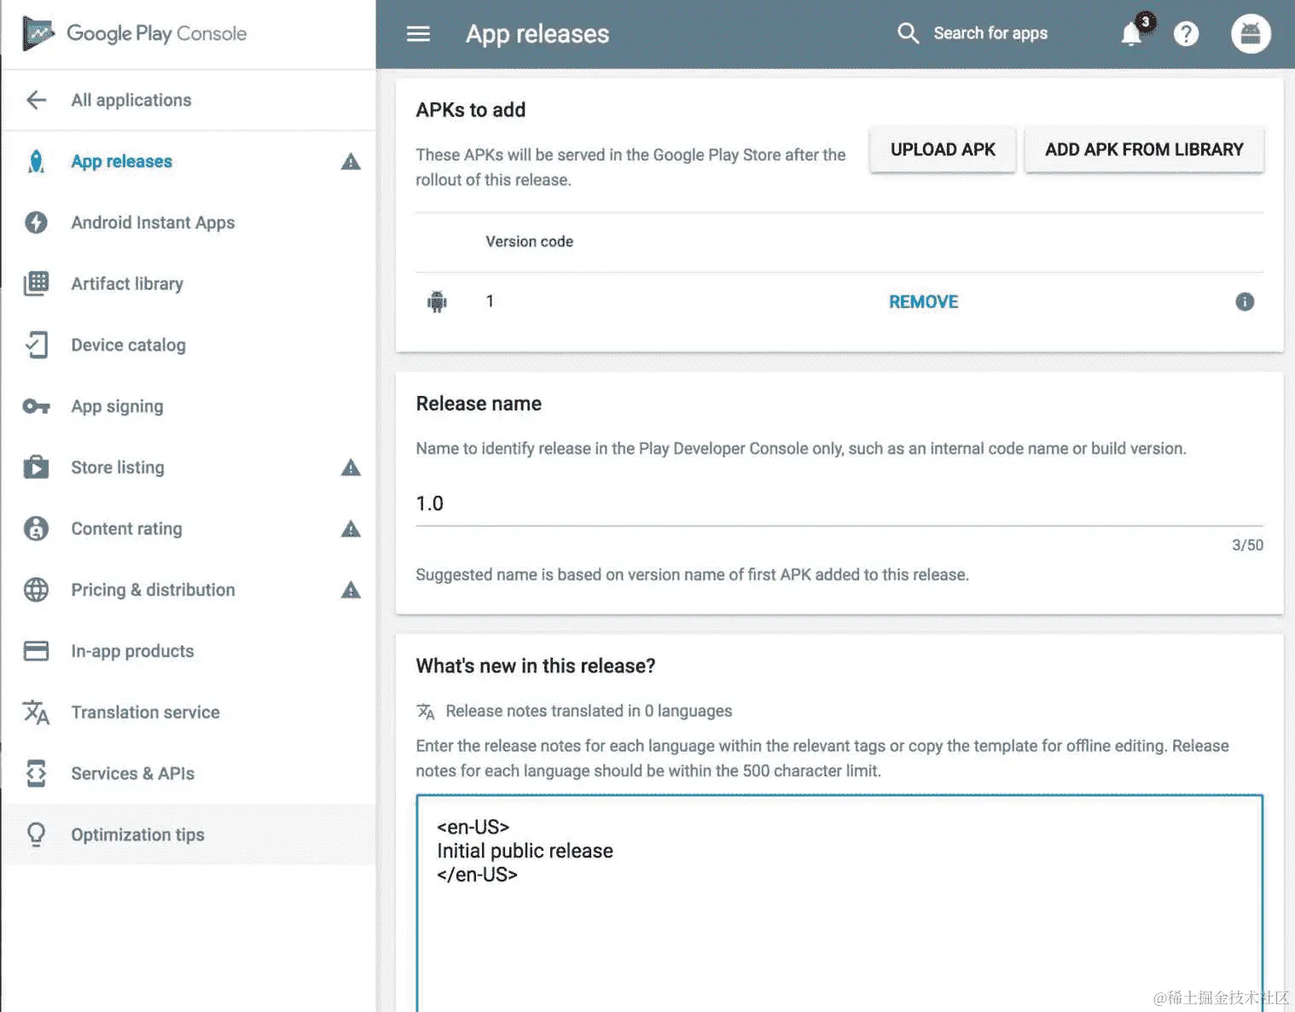The height and width of the screenshot is (1012, 1295).
Task: Click the Store listing warning triangle
Action: click(351, 468)
